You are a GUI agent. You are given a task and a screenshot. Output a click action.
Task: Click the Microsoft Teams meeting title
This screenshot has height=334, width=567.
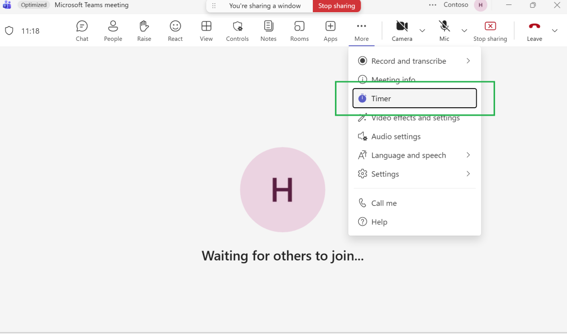point(91,5)
